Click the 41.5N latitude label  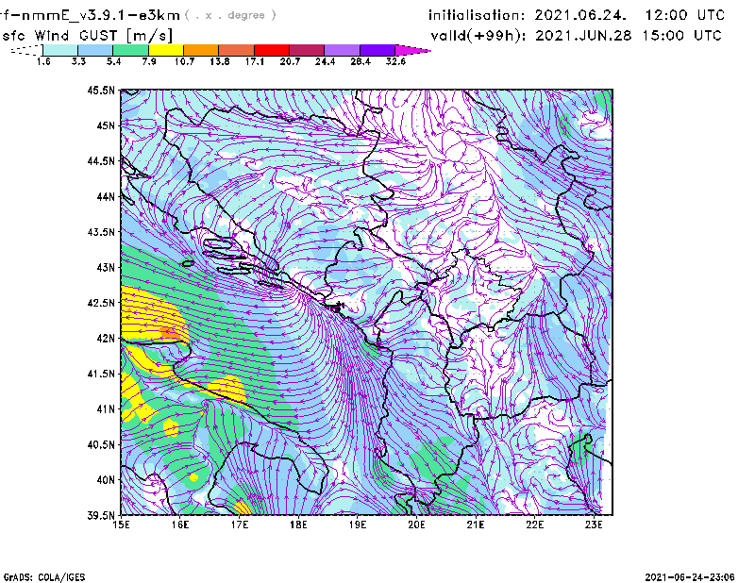(101, 374)
